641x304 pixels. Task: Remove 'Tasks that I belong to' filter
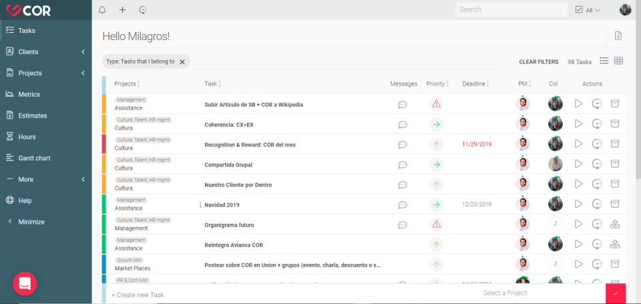182,61
